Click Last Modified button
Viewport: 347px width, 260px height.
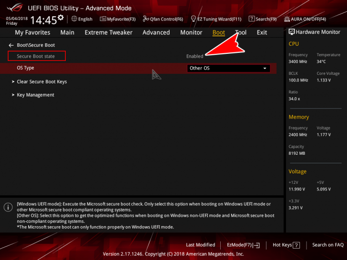click(201, 245)
